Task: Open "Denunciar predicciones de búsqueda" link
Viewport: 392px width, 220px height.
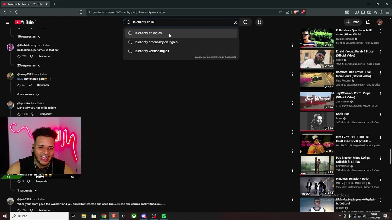Action: coord(215,57)
